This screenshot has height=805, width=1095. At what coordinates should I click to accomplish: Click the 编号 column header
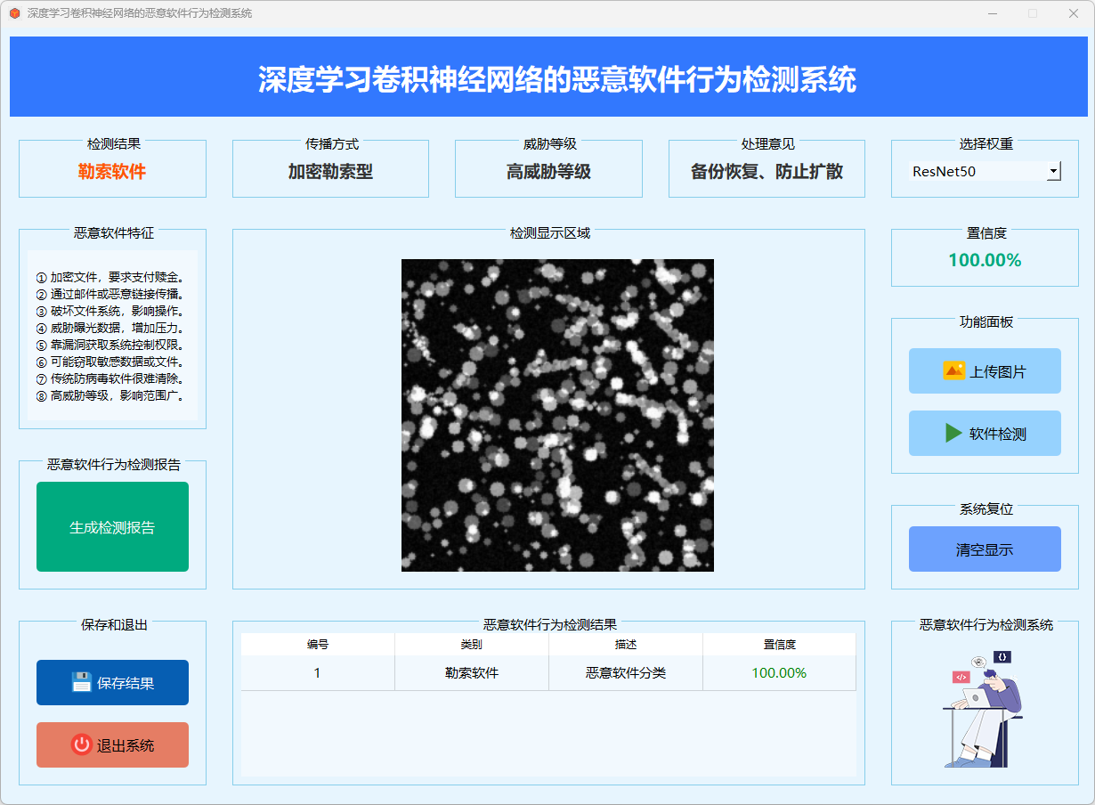[318, 644]
